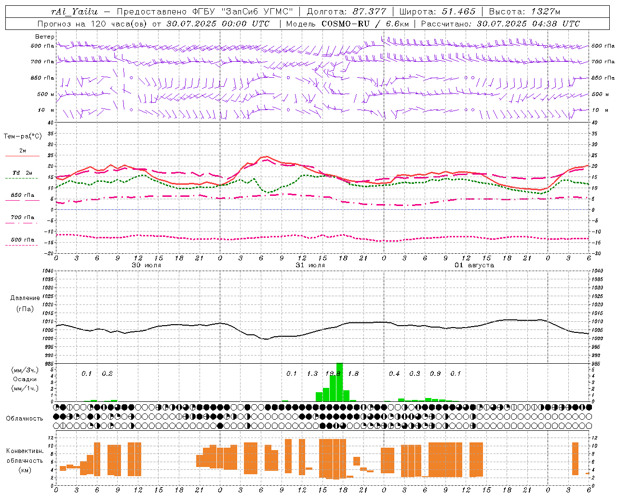Select the date label 31 июля
The height and width of the screenshot is (494, 617).
(310, 265)
